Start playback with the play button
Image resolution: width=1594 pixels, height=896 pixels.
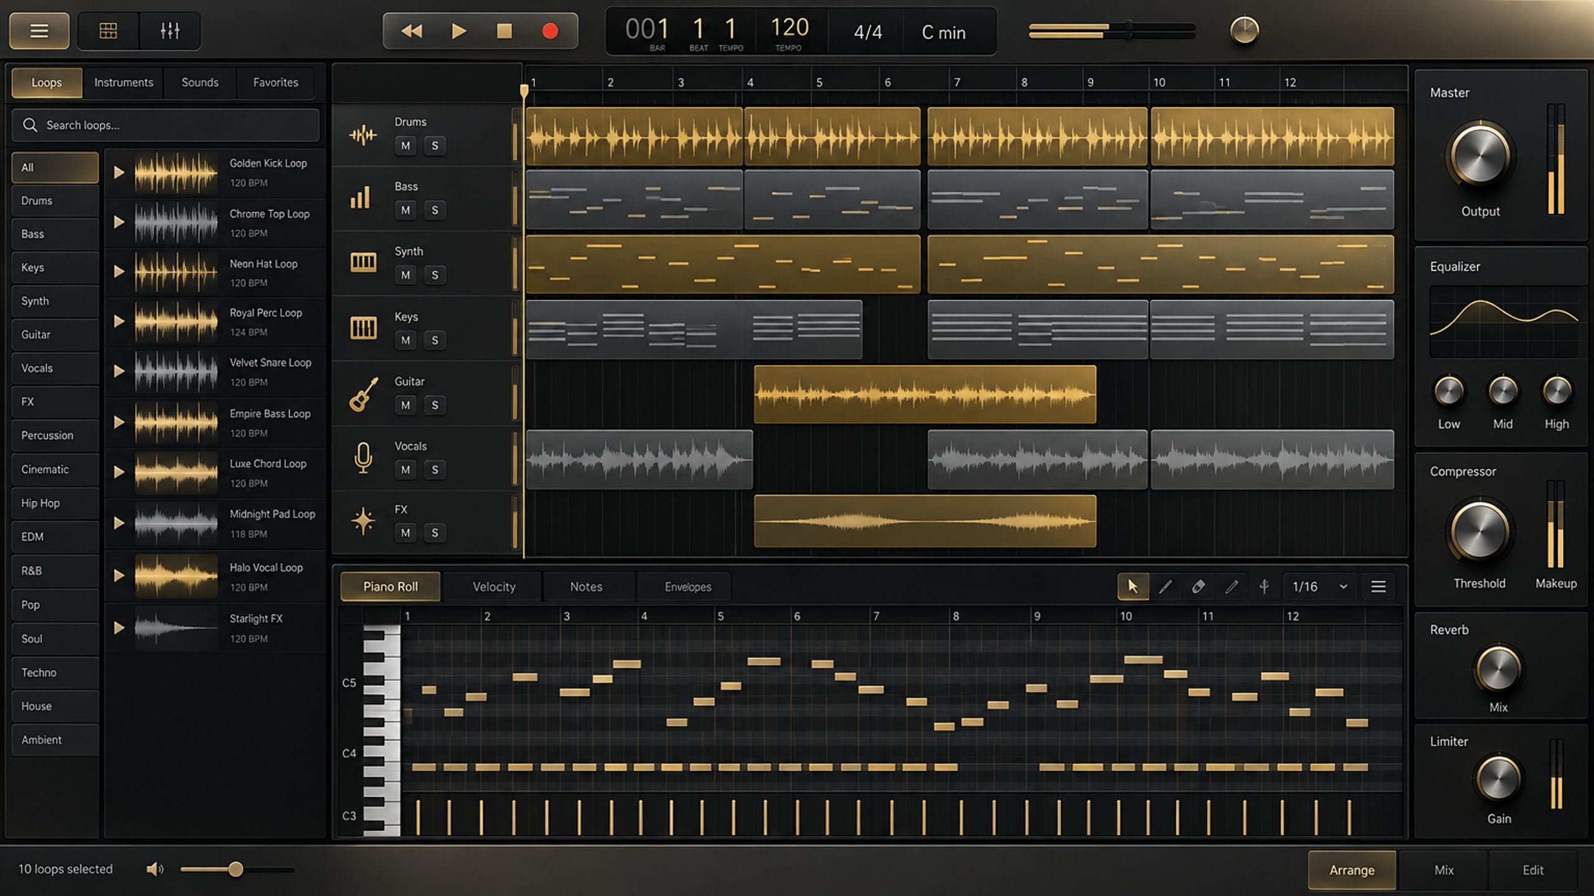click(459, 31)
